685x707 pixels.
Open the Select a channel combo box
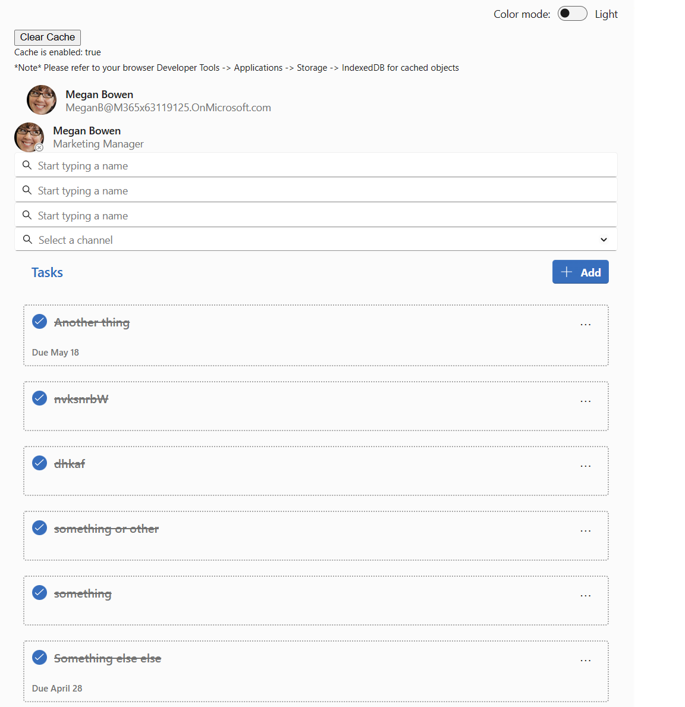(315, 239)
